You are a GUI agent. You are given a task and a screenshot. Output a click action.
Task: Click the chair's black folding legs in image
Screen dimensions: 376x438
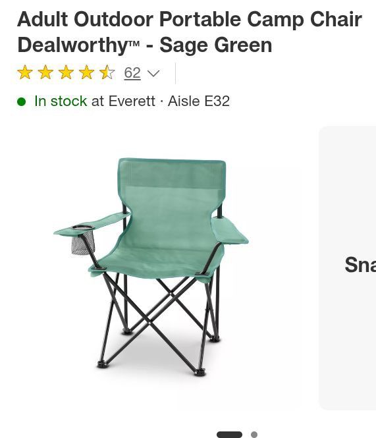(x=157, y=324)
